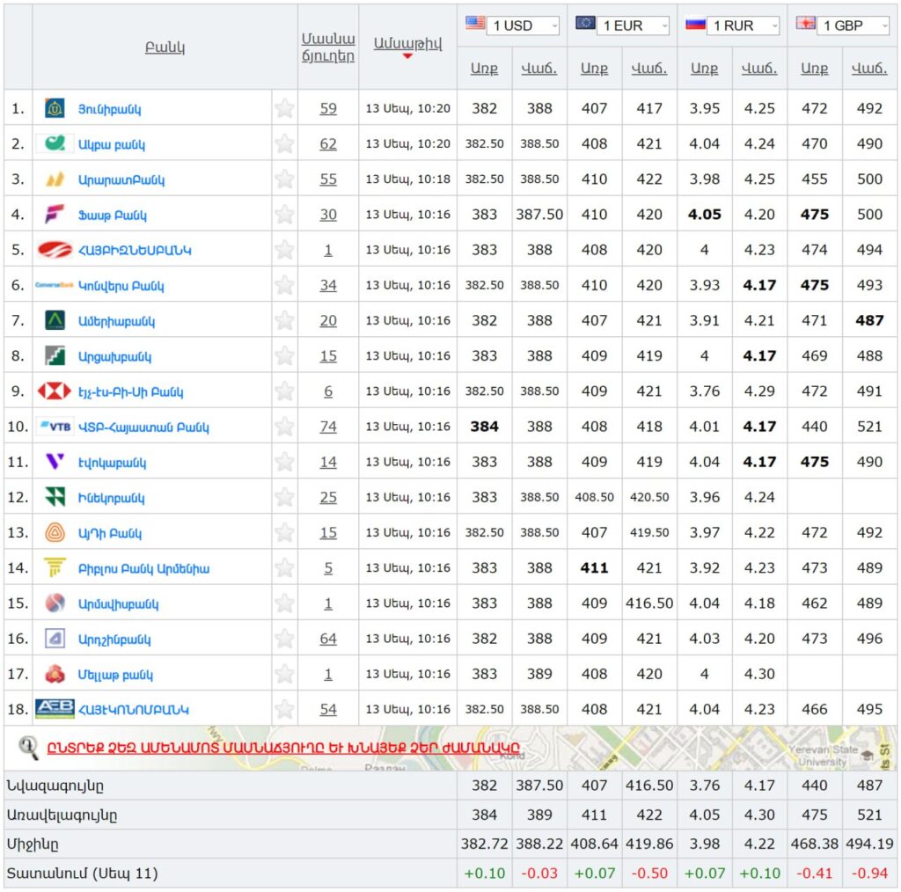Toggle the favorite star for row 1 Unibank

284,109
